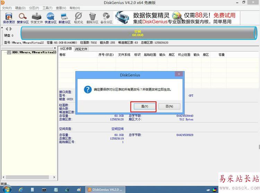Click the 终止柱面 column header
Viewport: 260px width, 193px height.
[x=184, y=55]
